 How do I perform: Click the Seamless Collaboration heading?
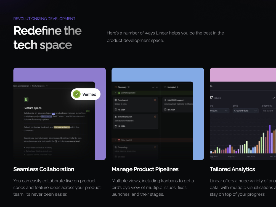coord(44,169)
